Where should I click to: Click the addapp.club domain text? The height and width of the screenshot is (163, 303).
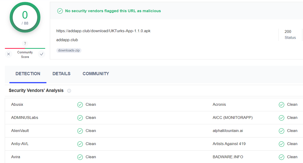(67, 40)
